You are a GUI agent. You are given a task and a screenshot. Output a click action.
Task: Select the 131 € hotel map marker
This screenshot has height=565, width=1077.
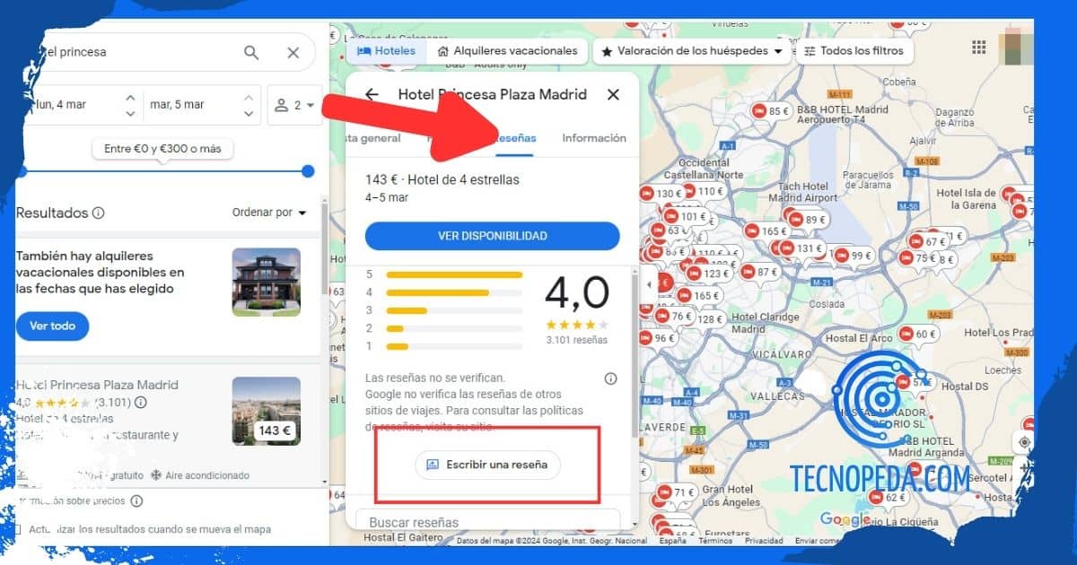[801, 248]
